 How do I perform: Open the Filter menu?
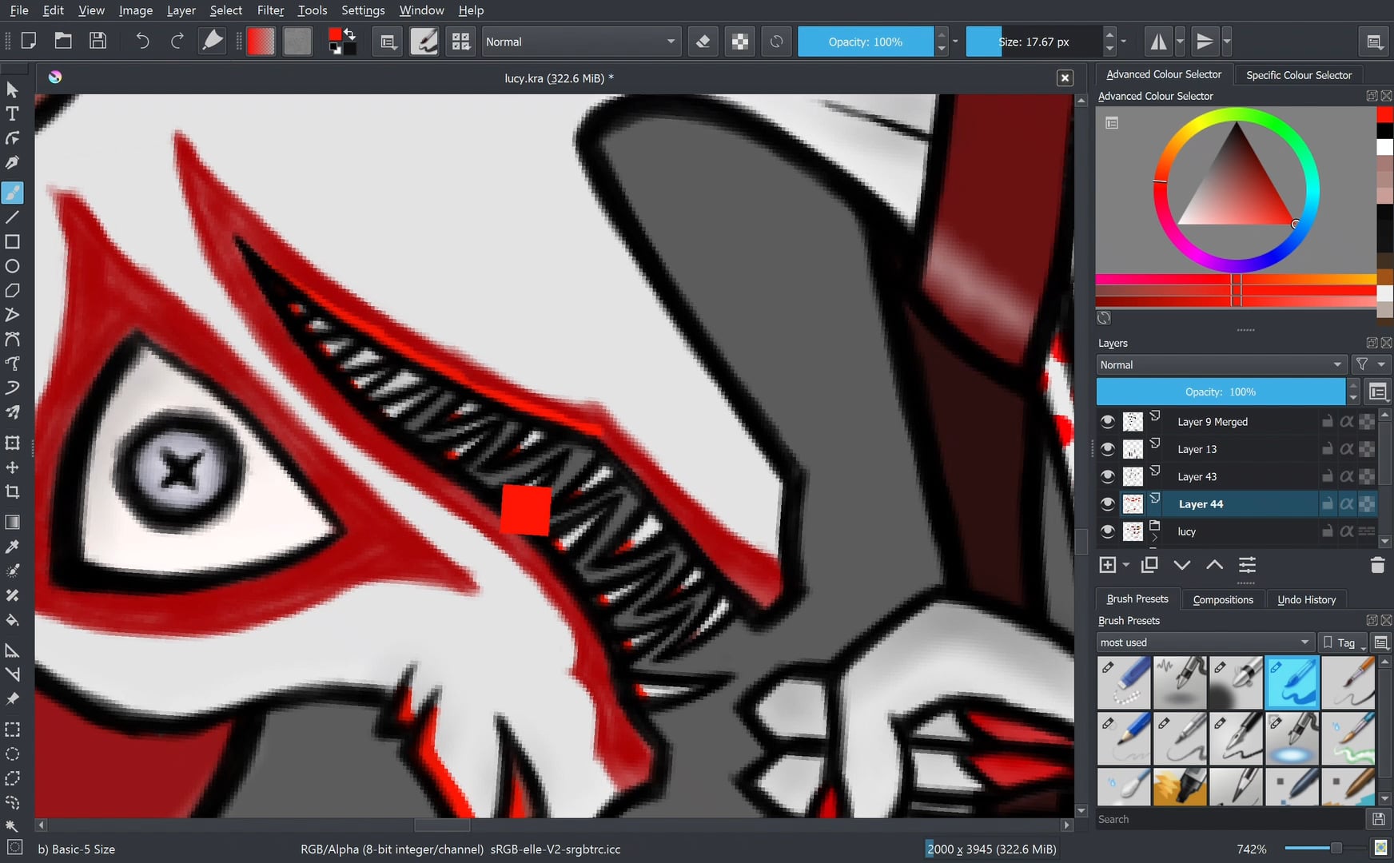pyautogui.click(x=270, y=10)
